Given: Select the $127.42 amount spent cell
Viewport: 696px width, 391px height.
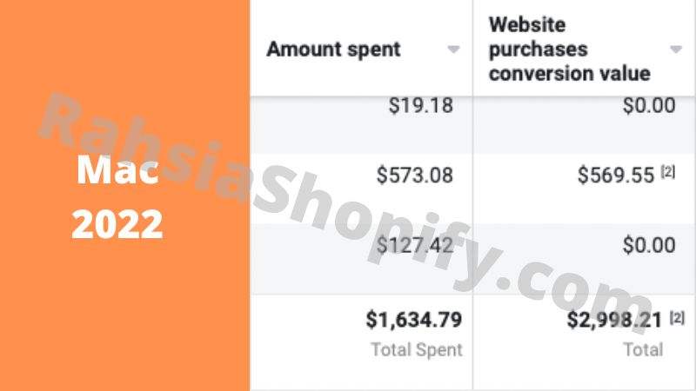Looking at the screenshot, I should click(414, 246).
